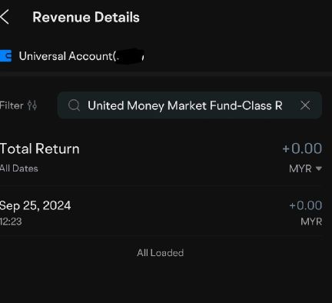Go back using the top-left arrow
This screenshot has height=303, width=332.
[5, 17]
